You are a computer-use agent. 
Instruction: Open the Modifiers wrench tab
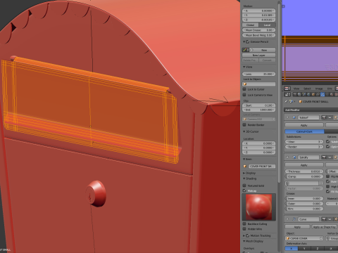pyautogui.click(x=323, y=94)
